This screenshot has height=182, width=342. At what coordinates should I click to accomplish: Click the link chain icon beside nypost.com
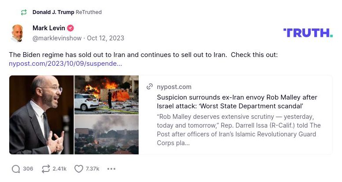(150, 87)
